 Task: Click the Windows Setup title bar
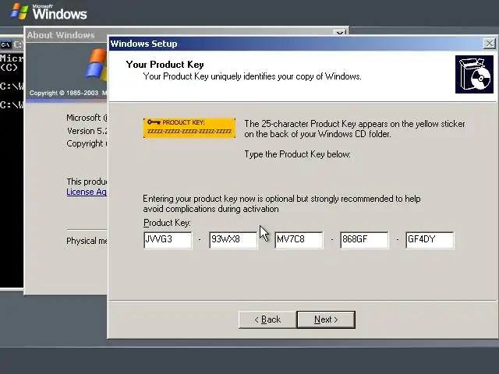click(296, 44)
